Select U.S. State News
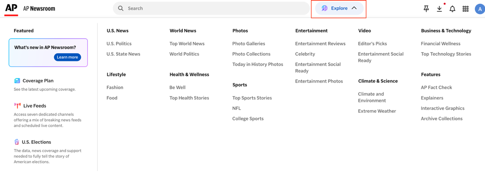 [123, 54]
